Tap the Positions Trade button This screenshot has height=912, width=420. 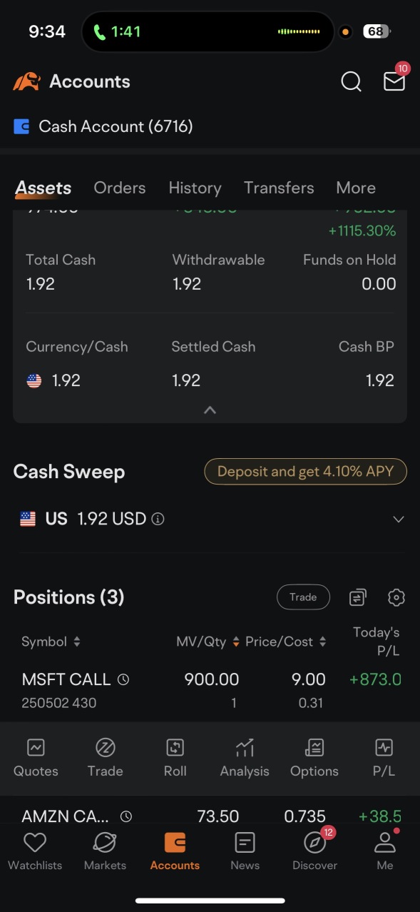pyautogui.click(x=303, y=597)
